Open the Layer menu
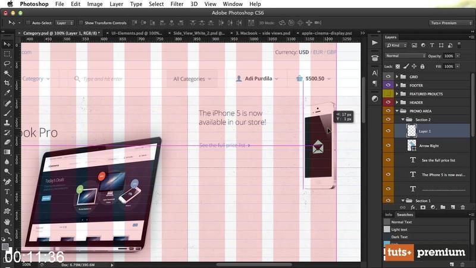Image resolution: width=476 pixels, height=268 pixels. (116, 4)
